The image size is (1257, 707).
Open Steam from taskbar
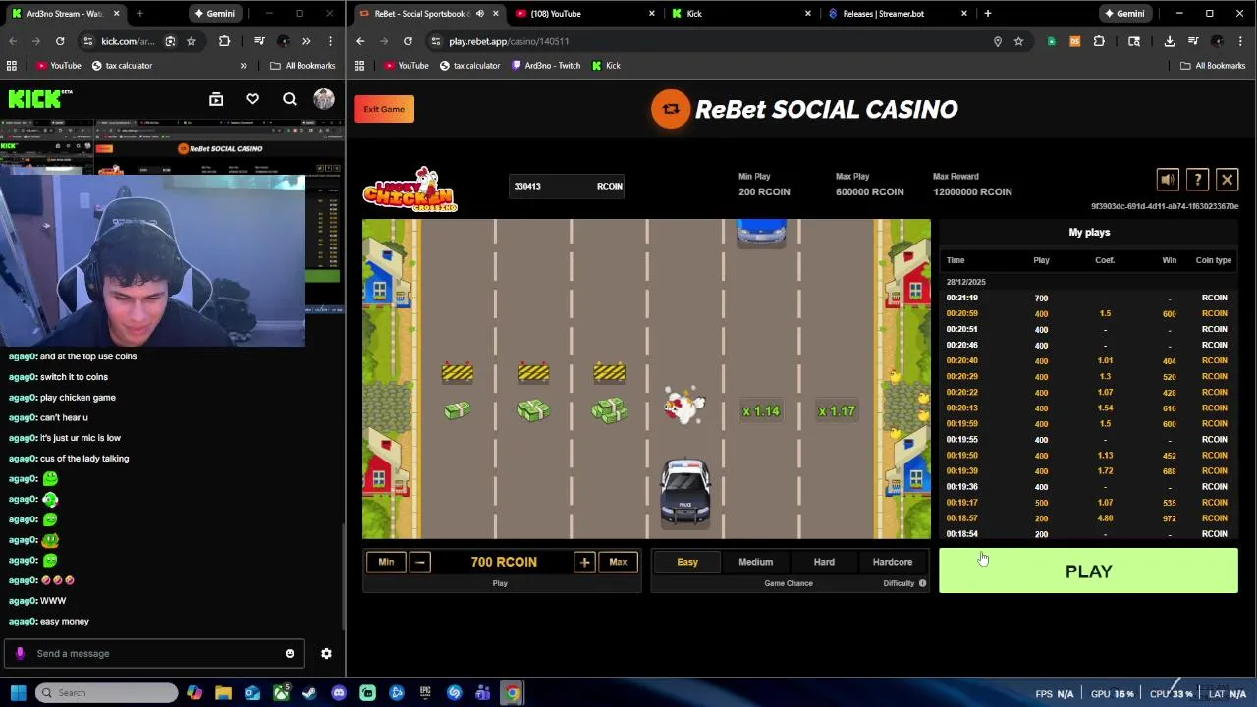(x=309, y=693)
